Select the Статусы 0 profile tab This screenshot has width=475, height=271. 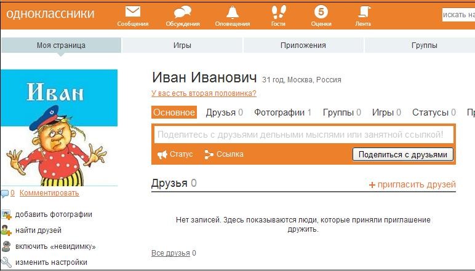pos(434,112)
